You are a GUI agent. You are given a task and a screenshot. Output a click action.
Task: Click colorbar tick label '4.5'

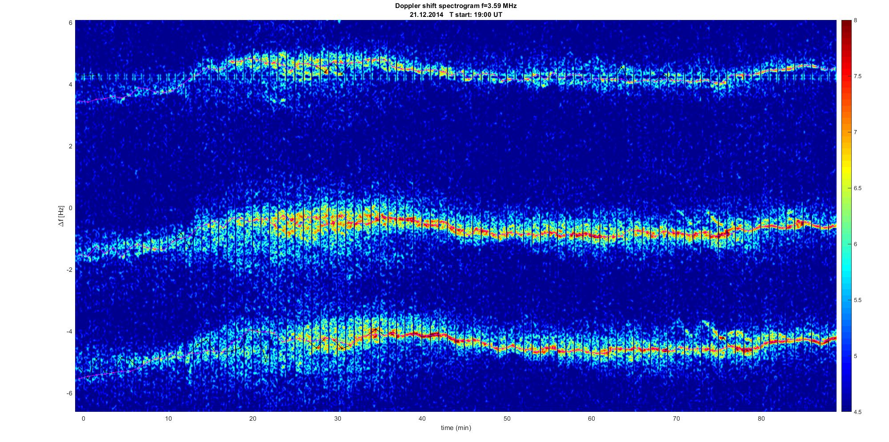[858, 412]
